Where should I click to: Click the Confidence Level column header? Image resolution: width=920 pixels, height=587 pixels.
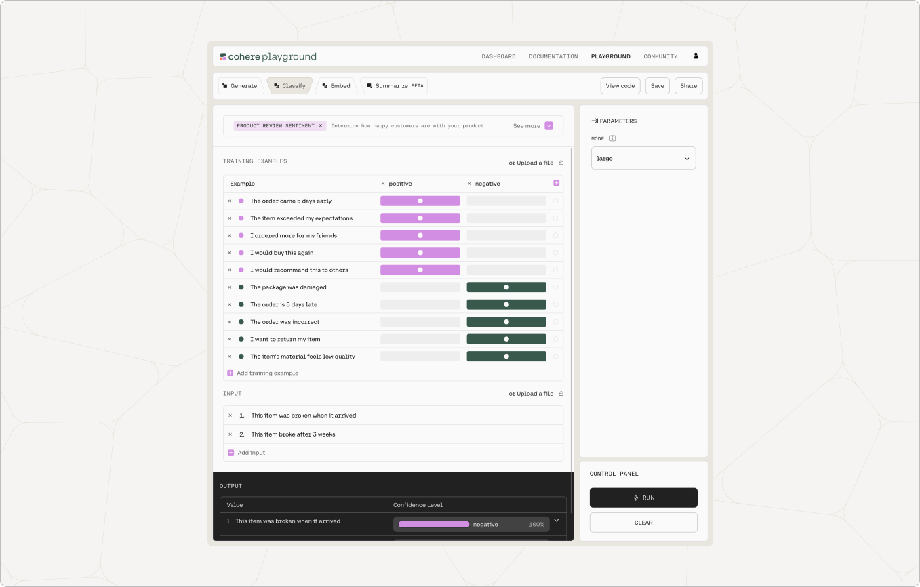tap(418, 505)
